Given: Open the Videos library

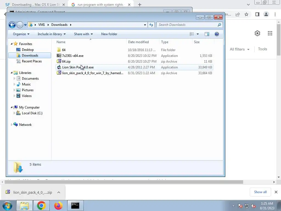Looking at the screenshot, I should [27, 96].
